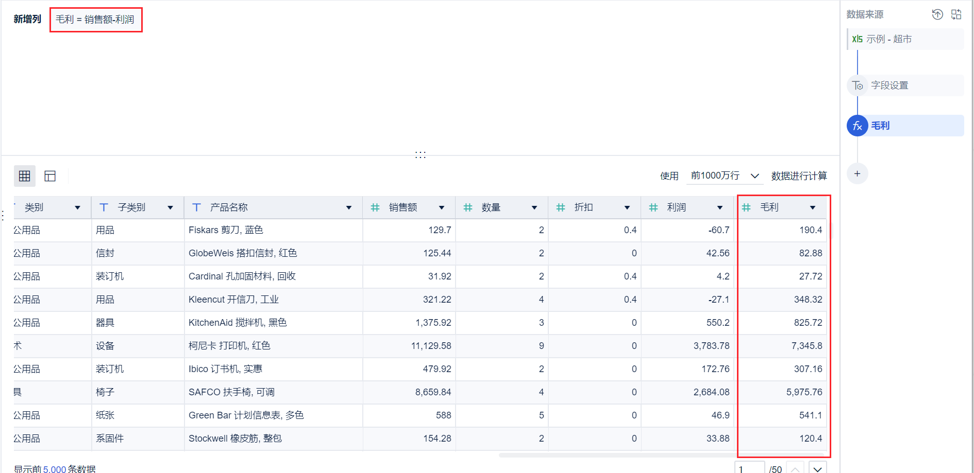Go to the next page of data
The image size is (974, 473).
[817, 469]
